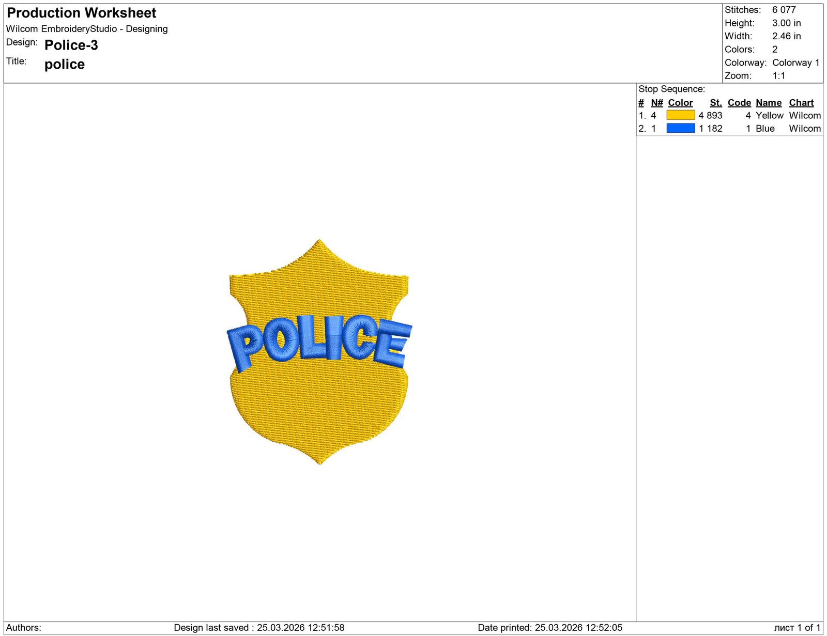Click the 6 077 stitches value

(784, 10)
